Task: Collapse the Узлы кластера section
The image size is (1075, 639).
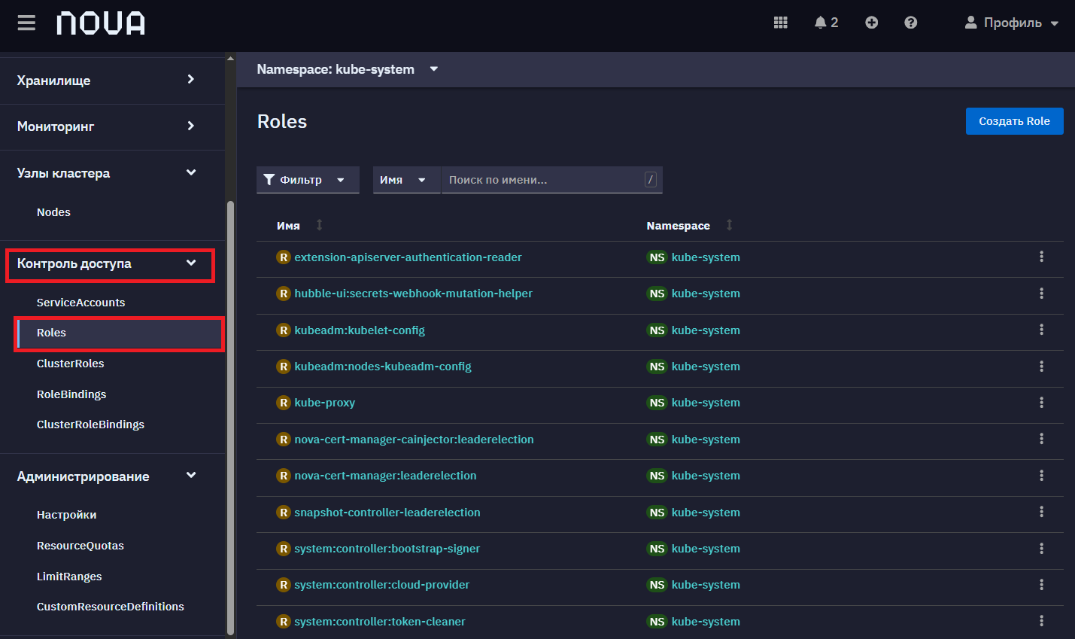Action: pyautogui.click(x=106, y=173)
